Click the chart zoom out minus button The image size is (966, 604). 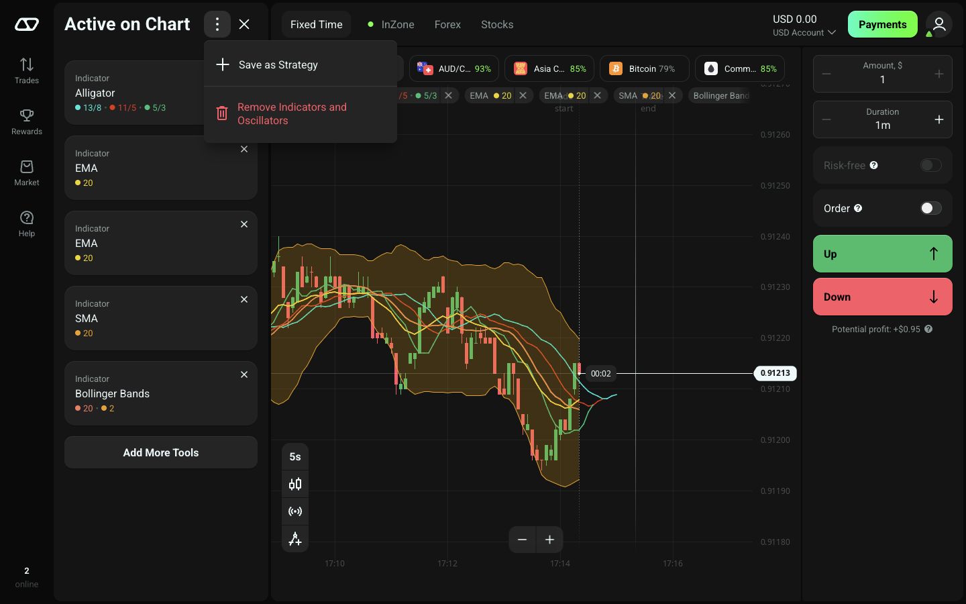523,540
